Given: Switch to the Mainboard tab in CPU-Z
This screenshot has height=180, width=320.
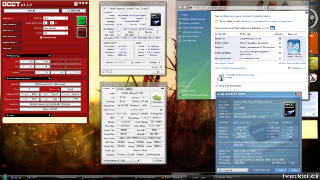Looking at the screenshot, I should pyautogui.click(x=121, y=9).
